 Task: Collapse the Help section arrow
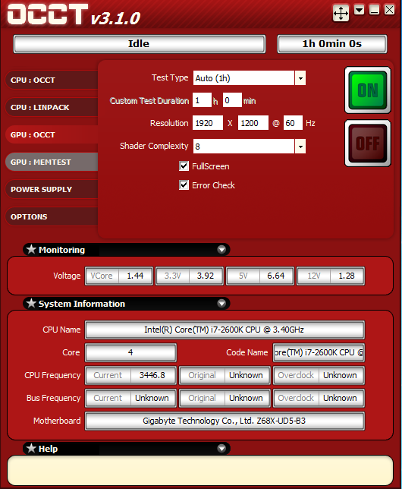click(x=221, y=449)
